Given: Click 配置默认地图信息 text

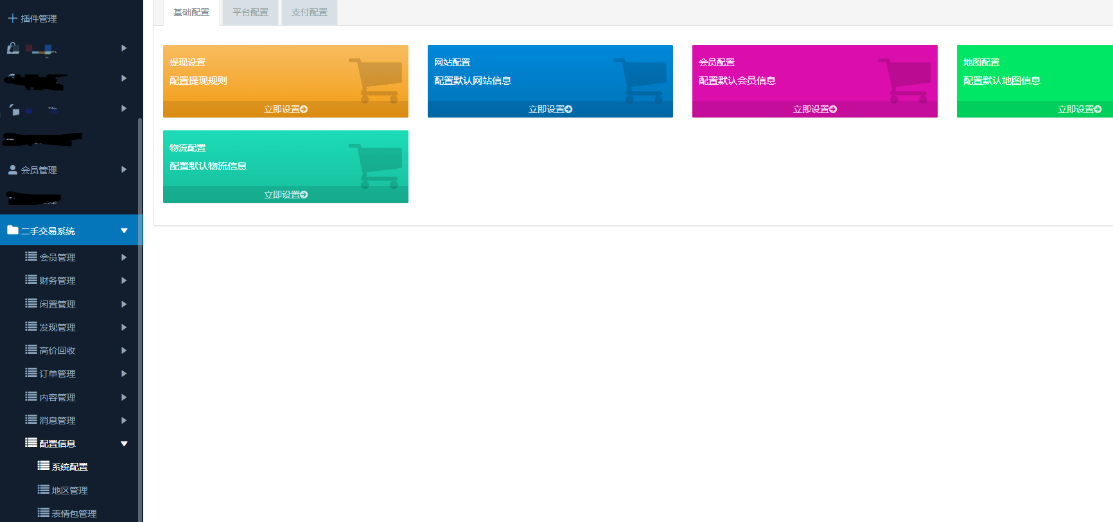Looking at the screenshot, I should tap(1002, 81).
